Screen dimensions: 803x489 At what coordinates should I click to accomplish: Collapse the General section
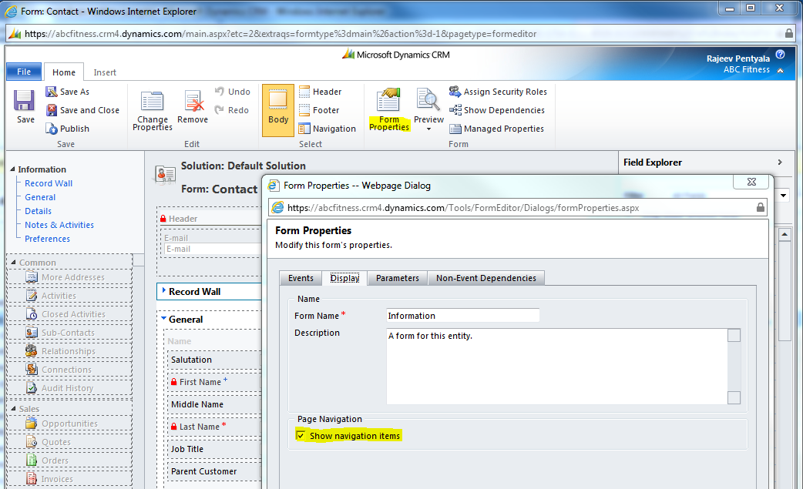pos(164,319)
